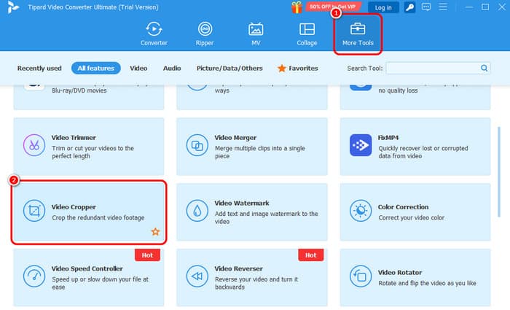Open the MV maker module
Screen dimensions: 510x310
point(256,34)
